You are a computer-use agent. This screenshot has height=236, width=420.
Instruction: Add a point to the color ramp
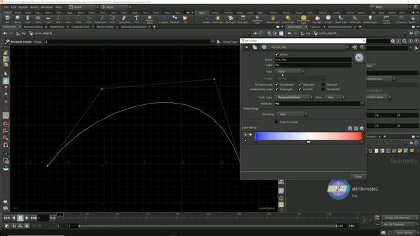point(251,135)
